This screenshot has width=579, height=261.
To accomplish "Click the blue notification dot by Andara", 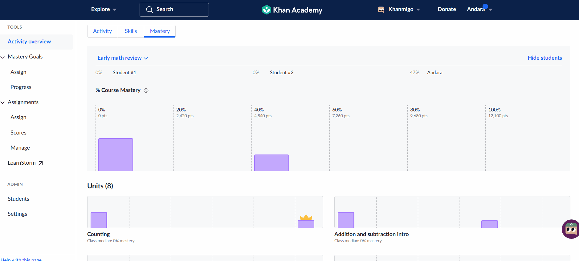I will (x=485, y=6).
